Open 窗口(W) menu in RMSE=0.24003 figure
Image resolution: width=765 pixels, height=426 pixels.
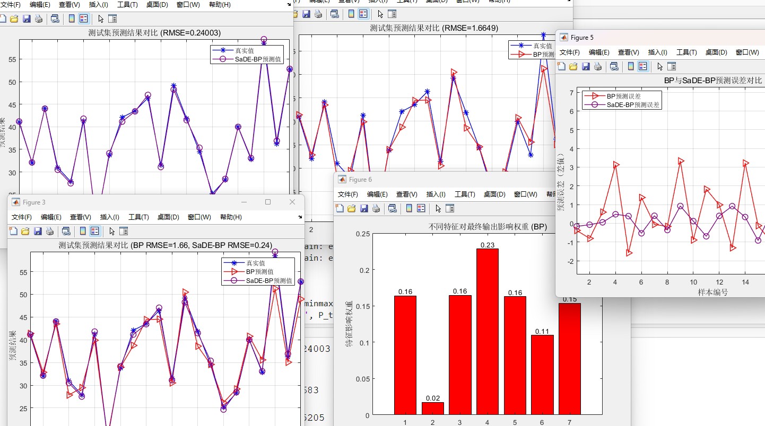(189, 5)
